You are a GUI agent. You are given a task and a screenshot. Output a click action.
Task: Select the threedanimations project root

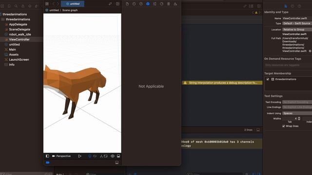[x=15, y=14]
